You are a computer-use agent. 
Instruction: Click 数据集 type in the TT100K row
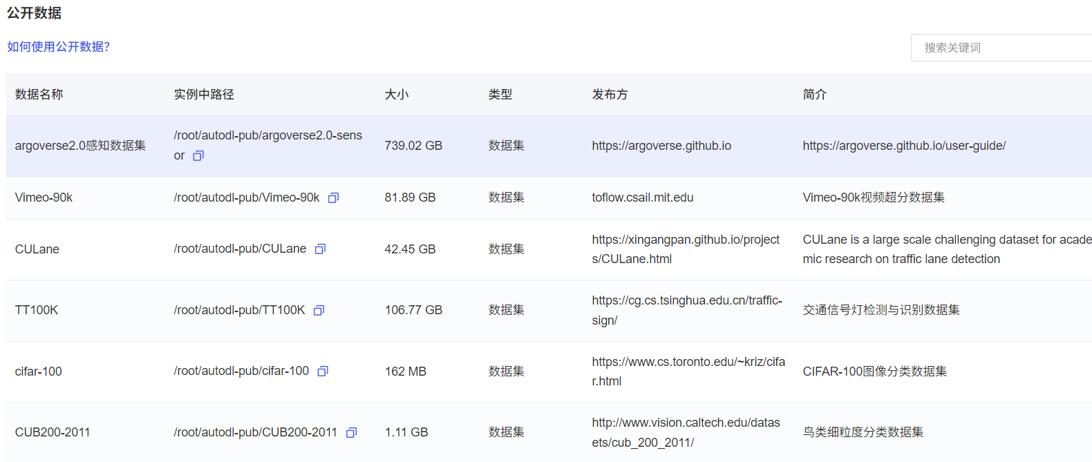pos(506,310)
